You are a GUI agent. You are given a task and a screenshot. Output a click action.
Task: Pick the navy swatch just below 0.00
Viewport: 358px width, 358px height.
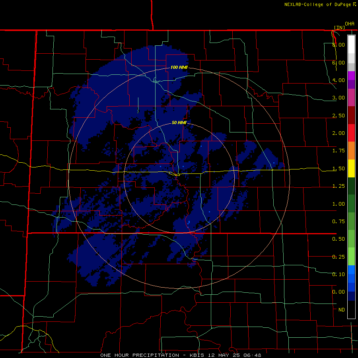[351, 296]
